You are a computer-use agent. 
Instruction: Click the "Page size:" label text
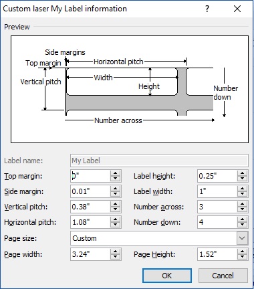click(x=21, y=238)
